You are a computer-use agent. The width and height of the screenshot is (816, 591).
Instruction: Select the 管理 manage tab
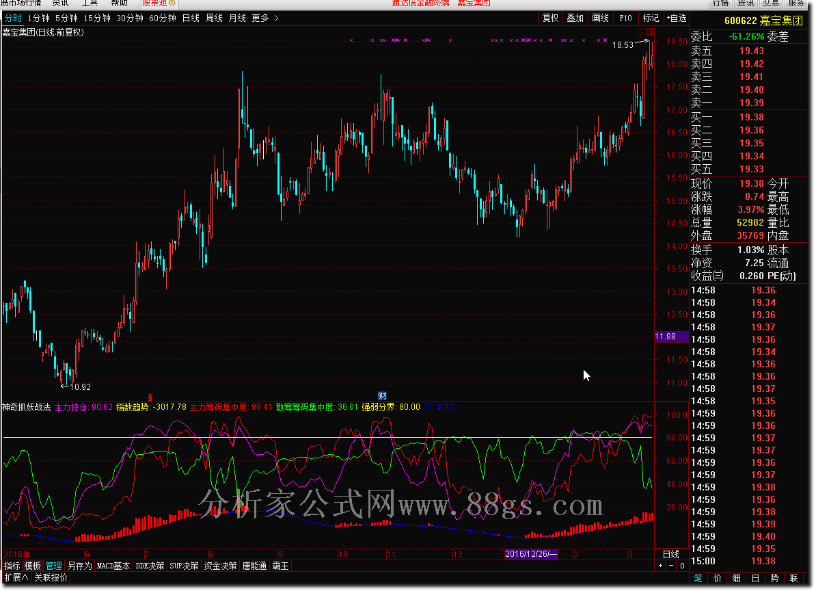click(x=53, y=566)
